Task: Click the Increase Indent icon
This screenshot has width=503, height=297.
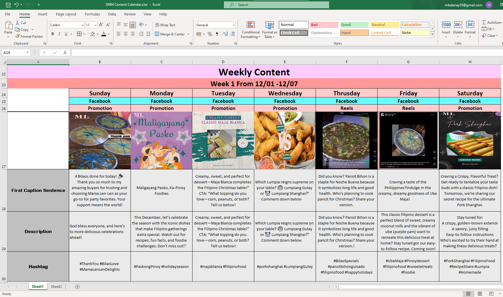Action: point(148,34)
